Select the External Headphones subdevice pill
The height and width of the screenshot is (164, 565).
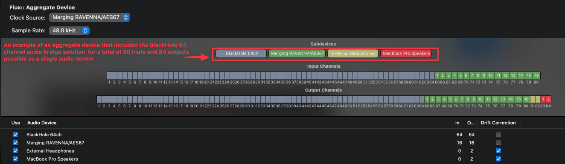pos(353,54)
